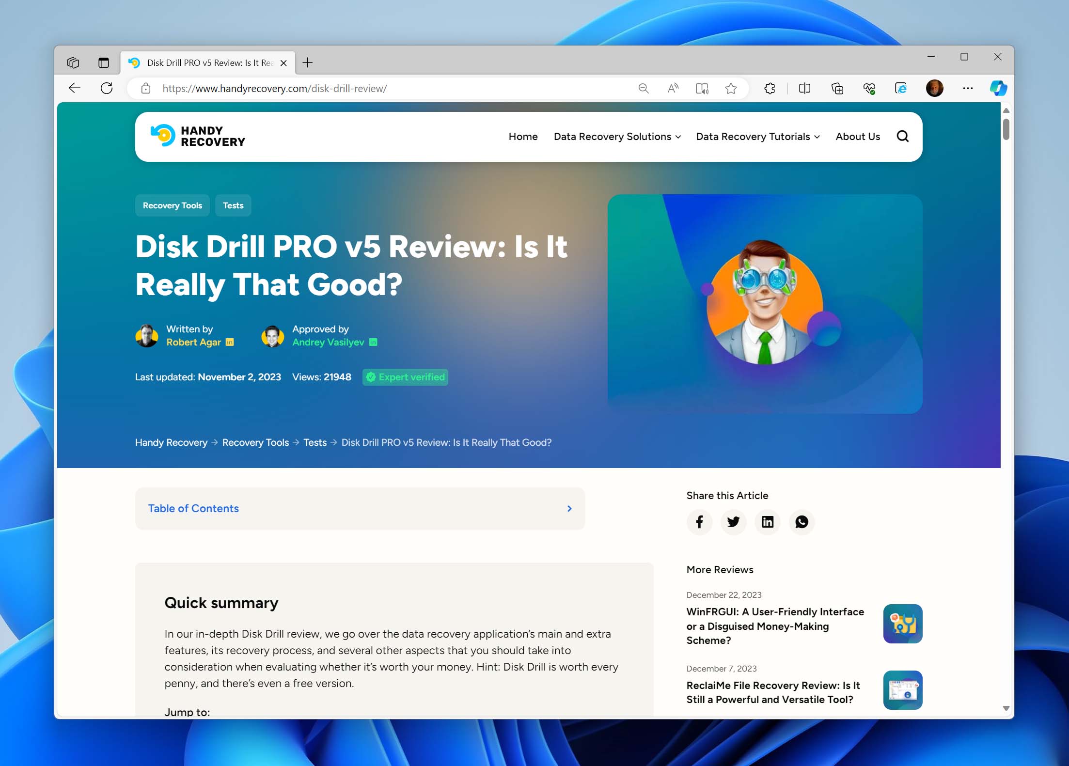
Task: Click the Handy Recovery logo
Action: click(198, 136)
